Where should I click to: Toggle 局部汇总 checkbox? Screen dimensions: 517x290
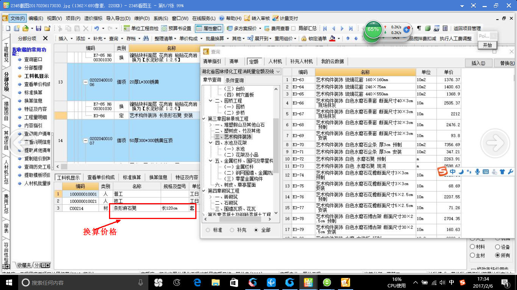[294, 28]
